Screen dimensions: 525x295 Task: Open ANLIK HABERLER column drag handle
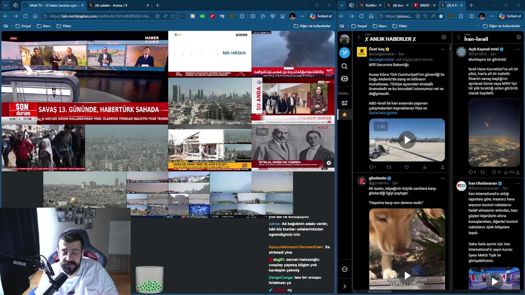coord(359,37)
